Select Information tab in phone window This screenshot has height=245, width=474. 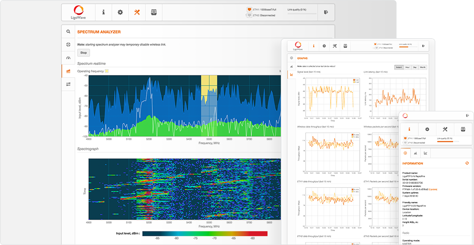pyautogui.click(x=405, y=153)
